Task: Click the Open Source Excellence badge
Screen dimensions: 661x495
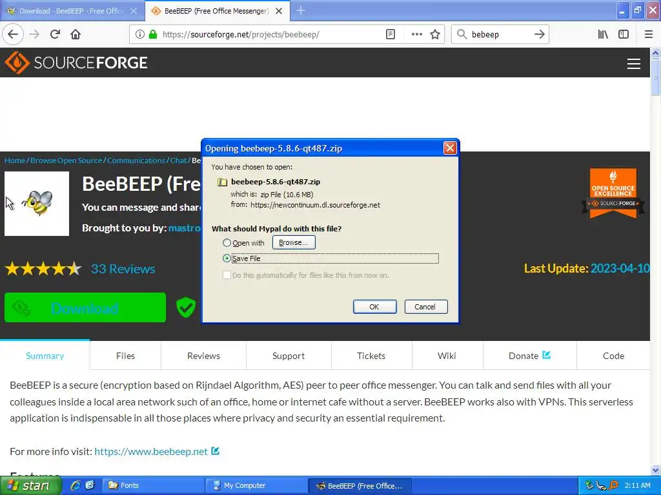Action: 613,193
